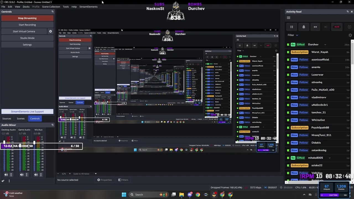Expand mitaka8005 gifted subs entry

(329, 158)
